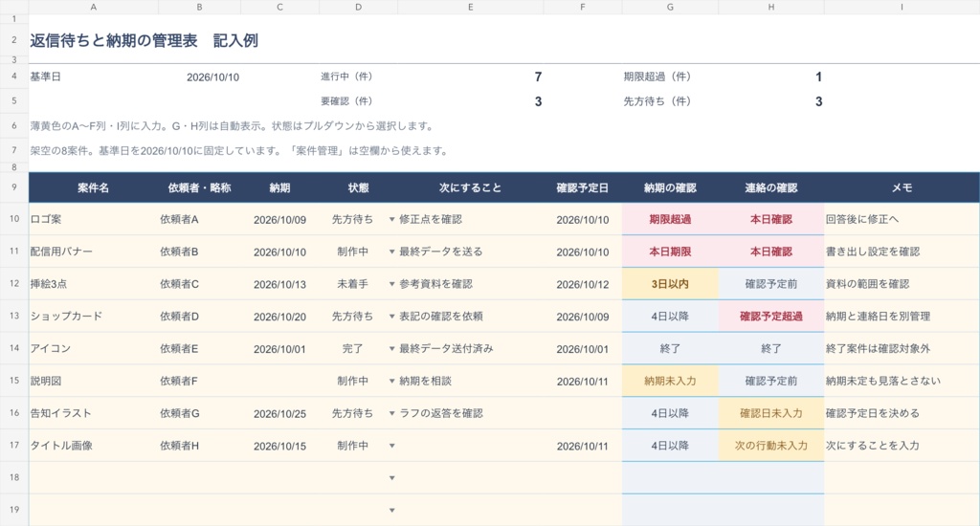Select the 期限超過 cell in ロゴ案 row

(x=670, y=219)
